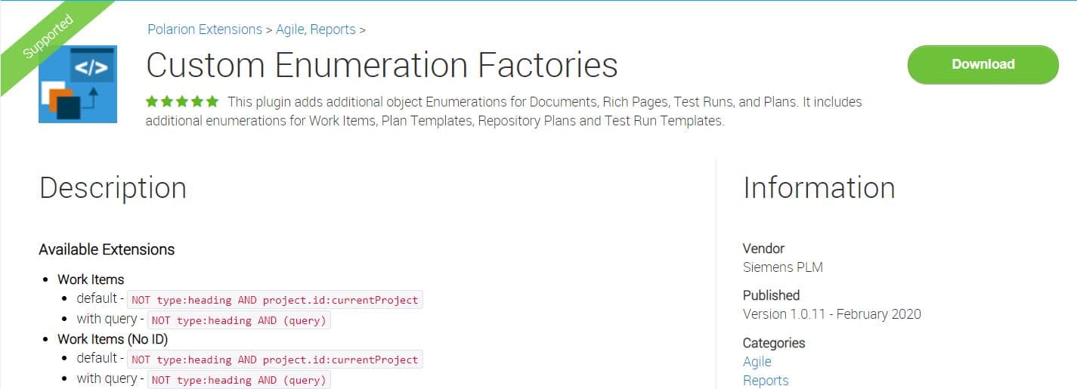The height and width of the screenshot is (389, 1077).
Task: Click the default query code under Work Items
Action: [x=274, y=300]
